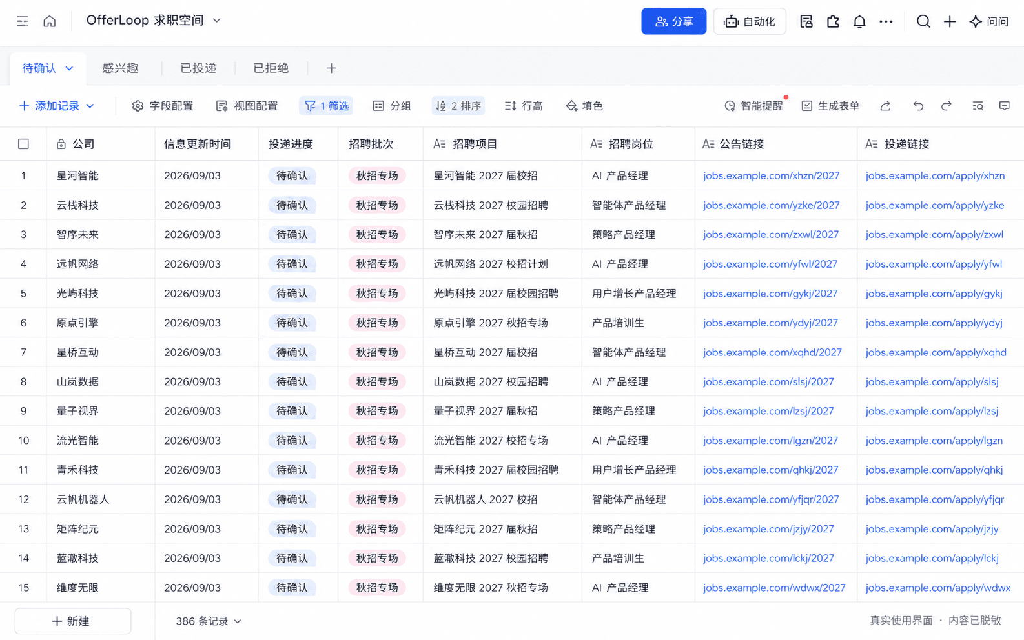
Task: Open link jobs.example.com/apply/yzke
Action: [x=935, y=205]
